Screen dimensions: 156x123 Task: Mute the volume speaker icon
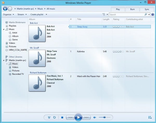[x=95, y=118]
